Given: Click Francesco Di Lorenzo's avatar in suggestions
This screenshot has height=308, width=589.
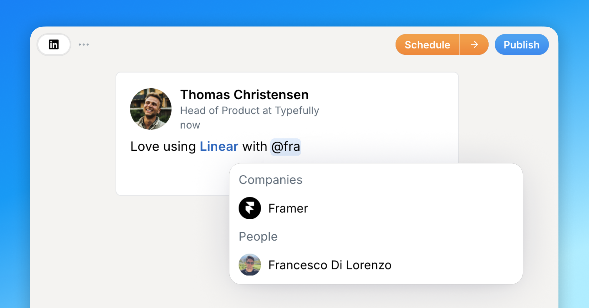Looking at the screenshot, I should (x=250, y=265).
